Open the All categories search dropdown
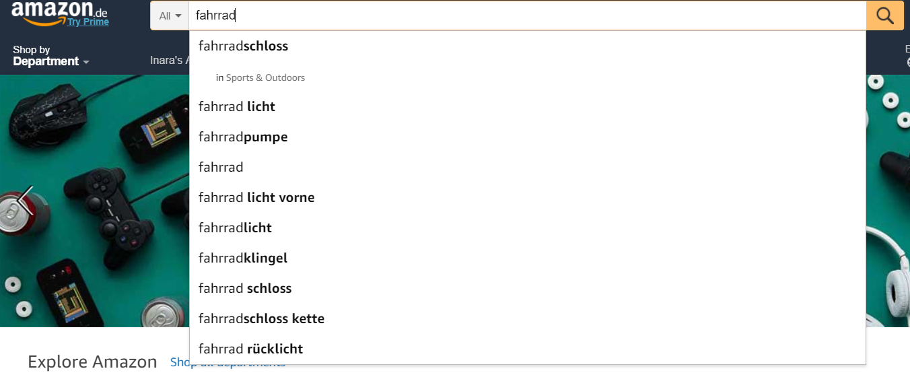Screen dimensions: 910x375 click(x=170, y=15)
